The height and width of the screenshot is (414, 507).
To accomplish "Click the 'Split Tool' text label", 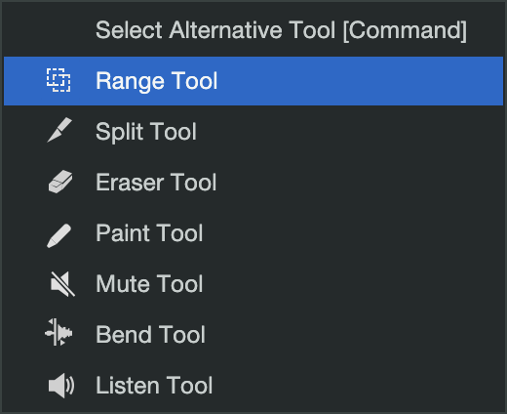I will (146, 132).
